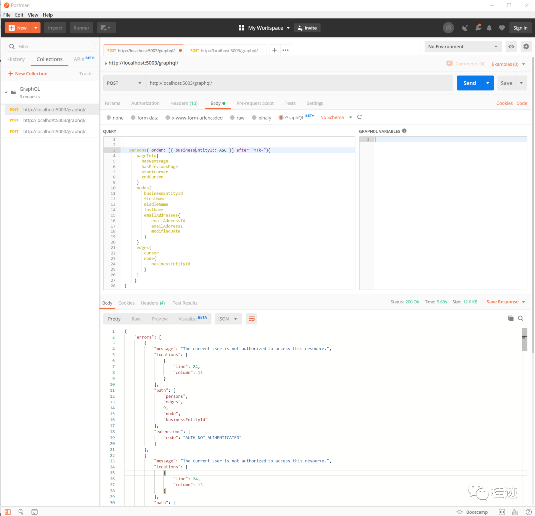Add a new request tab with plus icon
Image resolution: width=535 pixels, height=516 pixels.
click(274, 50)
